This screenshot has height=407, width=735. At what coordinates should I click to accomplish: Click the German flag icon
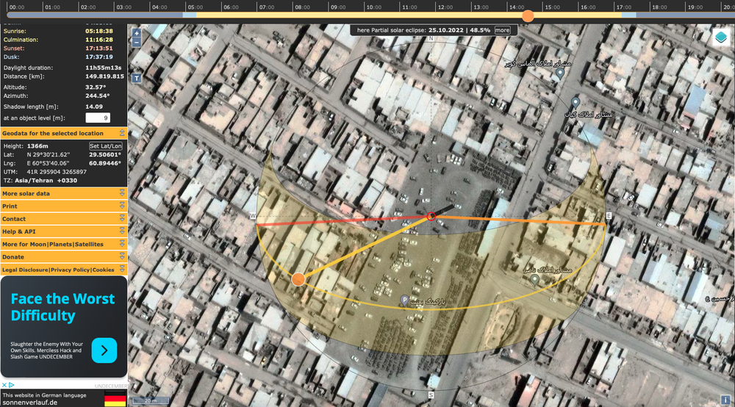(115, 399)
